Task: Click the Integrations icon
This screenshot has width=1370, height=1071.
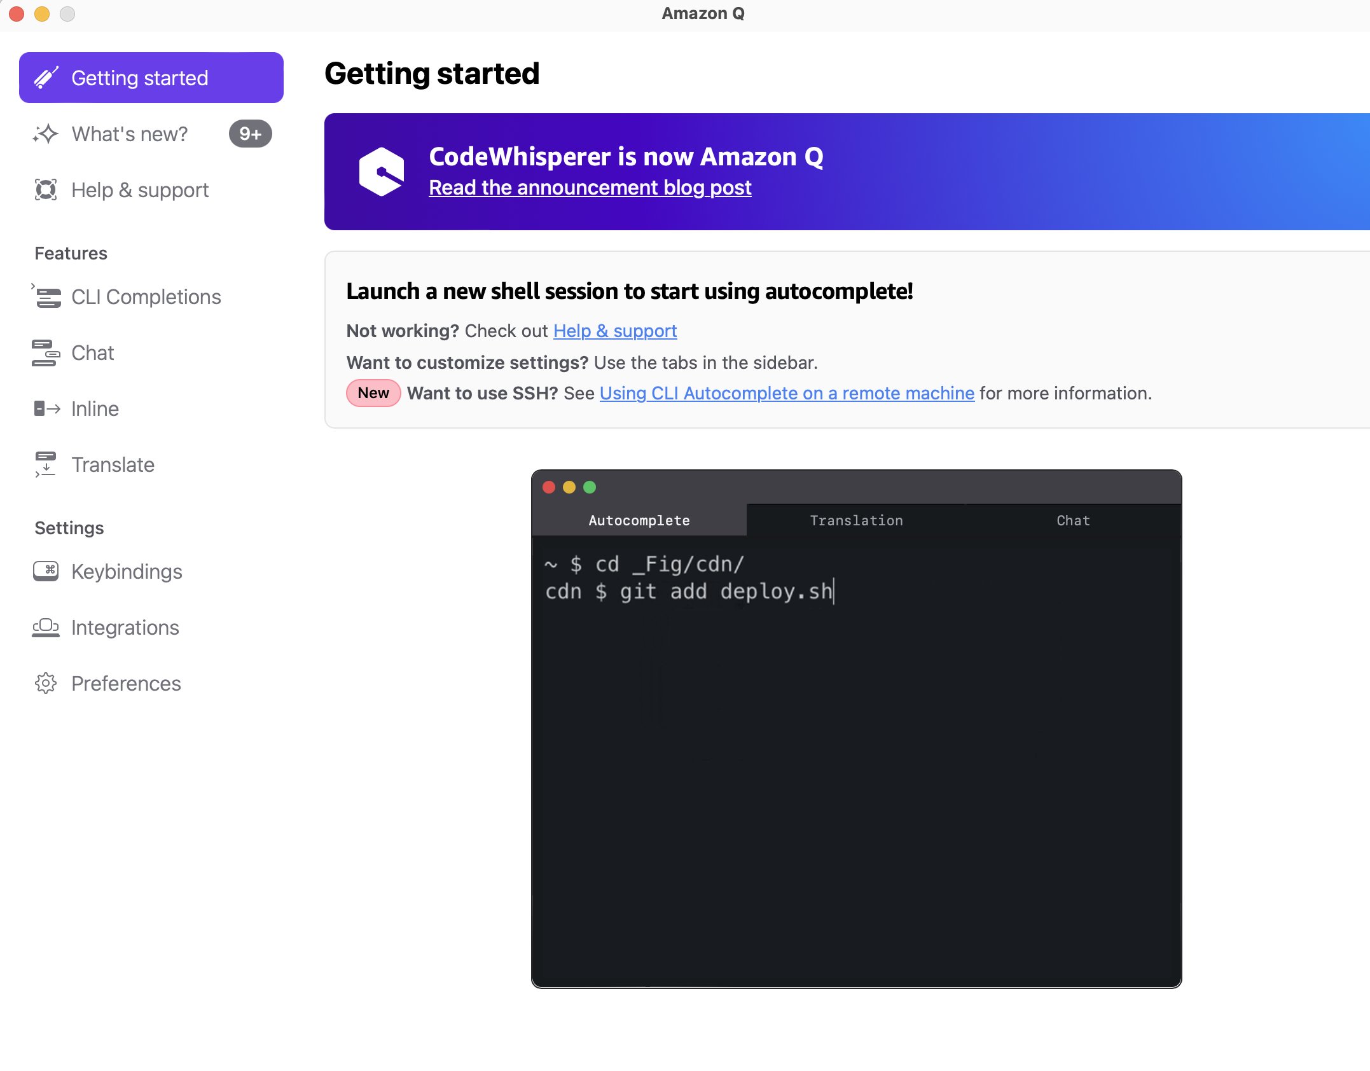Action: (x=46, y=627)
